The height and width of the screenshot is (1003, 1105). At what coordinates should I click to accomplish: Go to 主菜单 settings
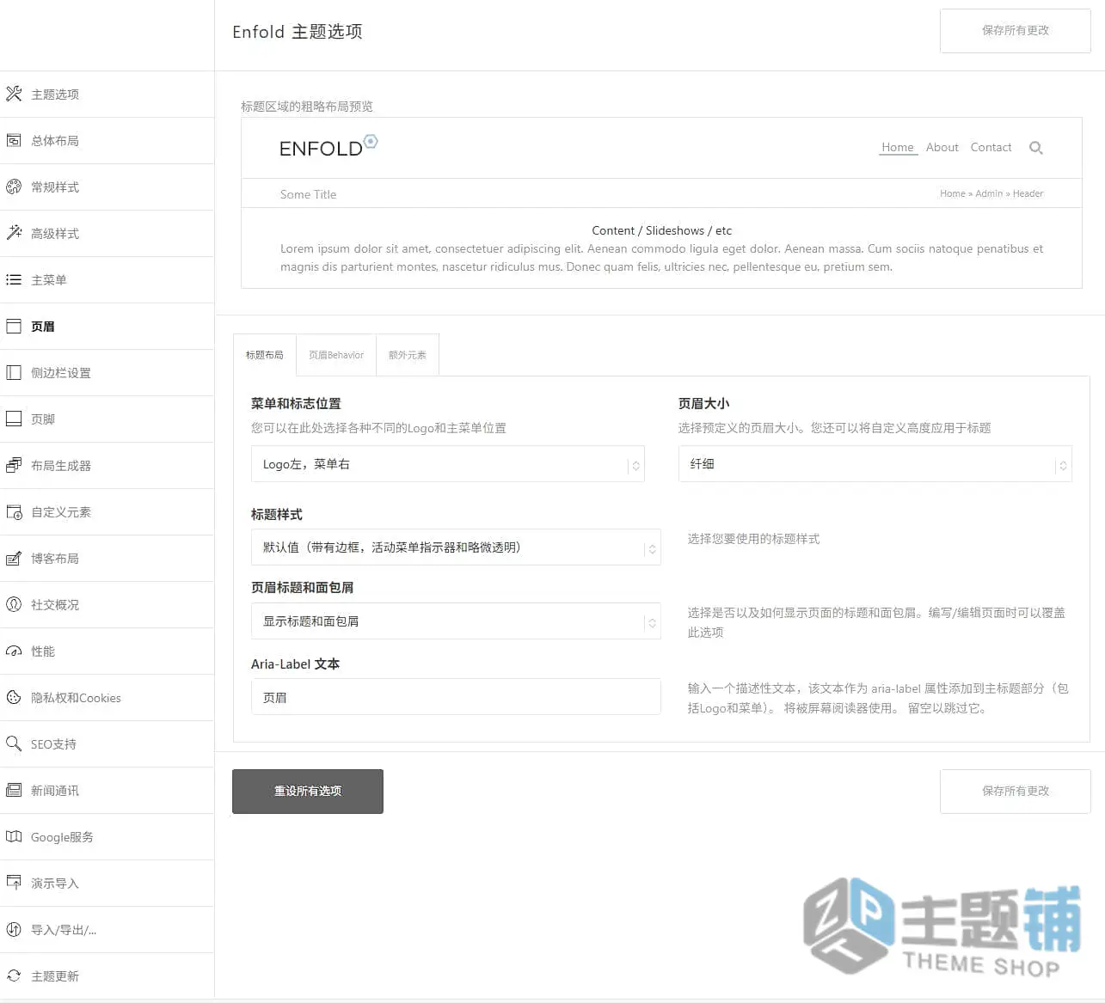coord(107,279)
